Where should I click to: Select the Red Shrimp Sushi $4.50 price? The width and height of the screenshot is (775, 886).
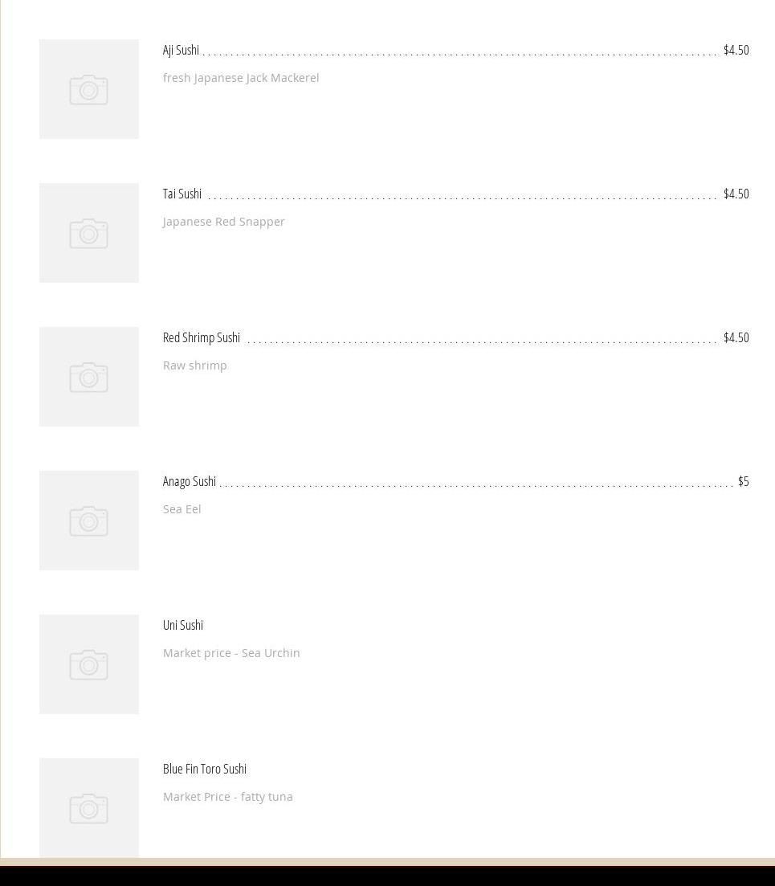(x=736, y=337)
